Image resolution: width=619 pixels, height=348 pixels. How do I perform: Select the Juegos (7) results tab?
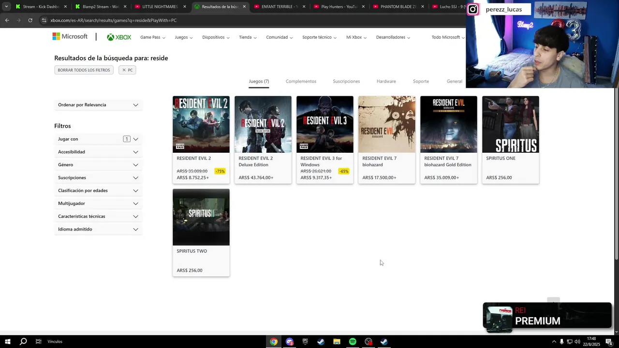(x=259, y=81)
